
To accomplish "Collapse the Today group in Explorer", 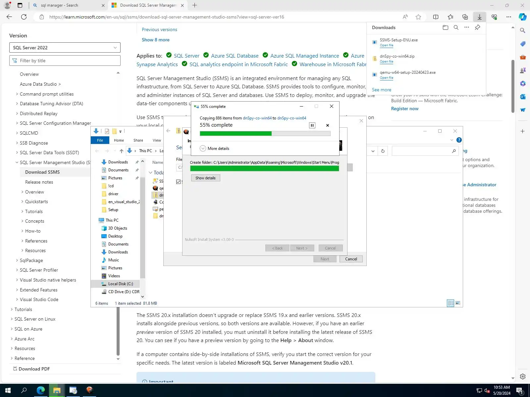I will pos(150,172).
